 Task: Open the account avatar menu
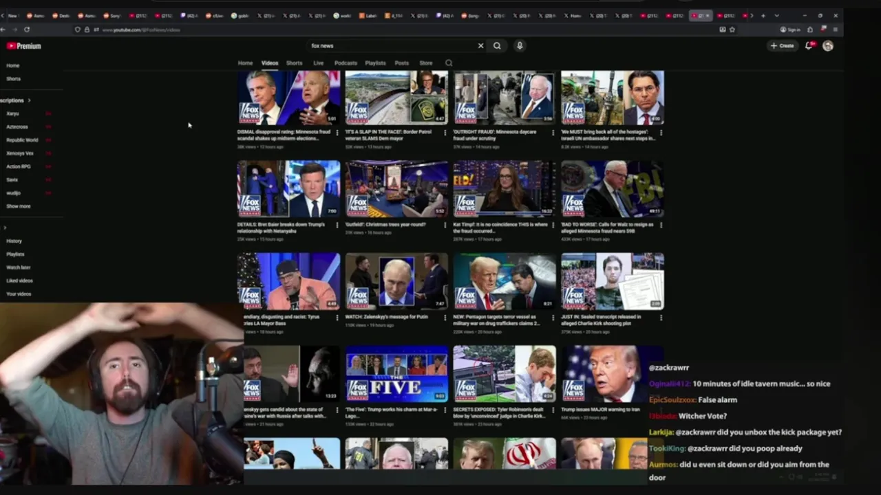coord(828,46)
